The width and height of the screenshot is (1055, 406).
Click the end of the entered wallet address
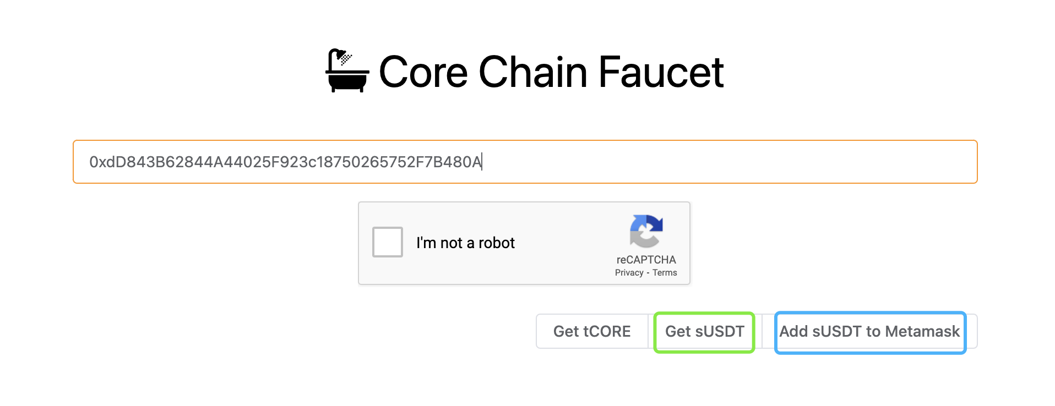pyautogui.click(x=482, y=162)
